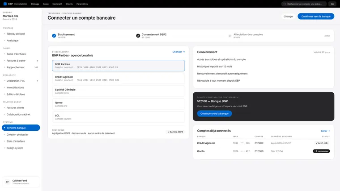Open États d'interface in sidebar

[21, 141]
